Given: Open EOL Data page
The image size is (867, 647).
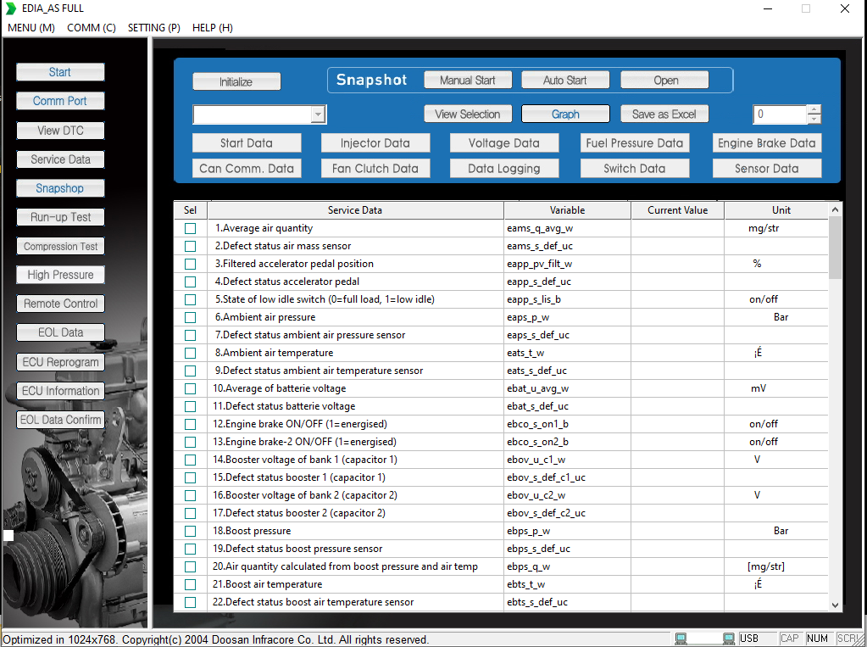Looking at the screenshot, I should click(x=60, y=332).
